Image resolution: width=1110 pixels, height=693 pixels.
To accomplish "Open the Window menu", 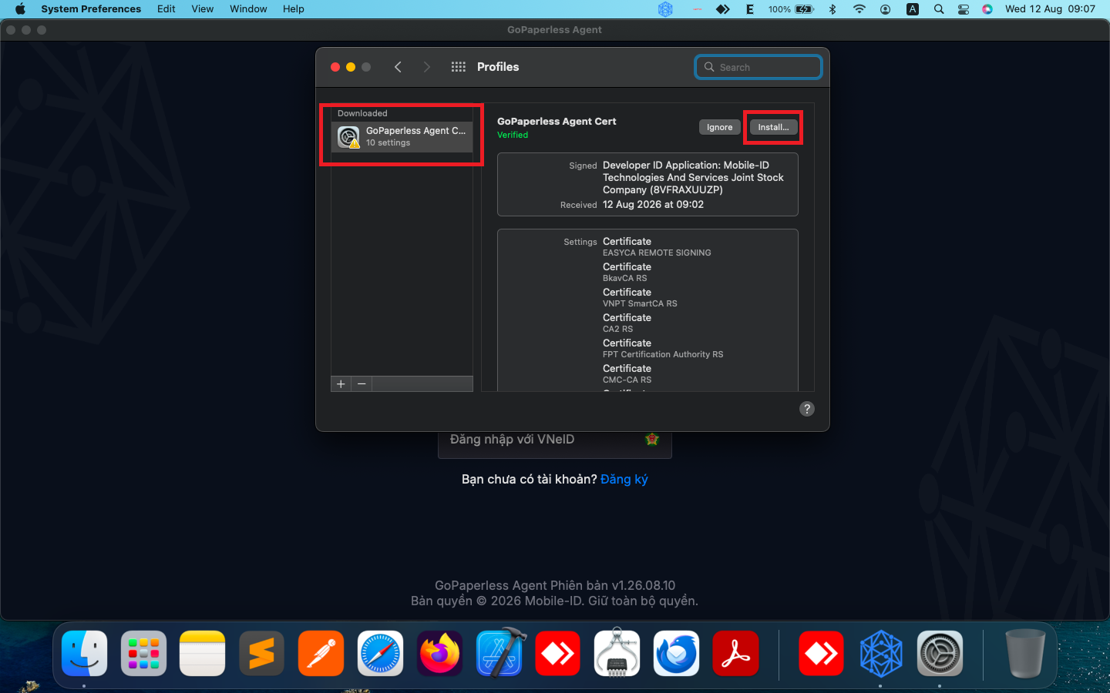I will 248,9.
